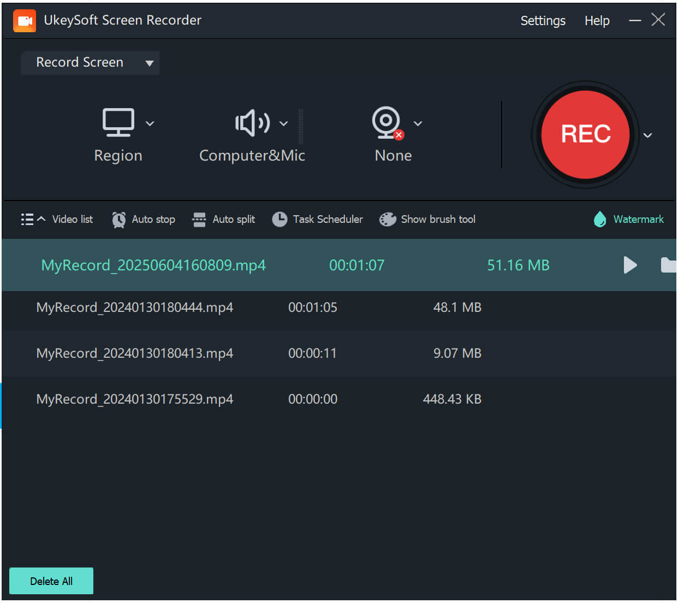Click the brush tool palette icon
The width and height of the screenshot is (678, 603).
(388, 220)
